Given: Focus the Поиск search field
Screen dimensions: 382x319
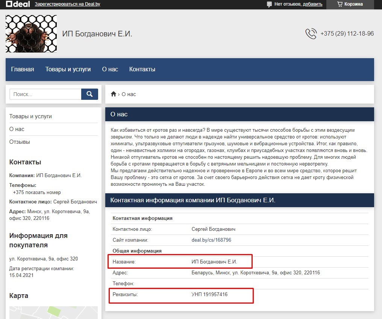Looking at the screenshot, I should pos(45,94).
